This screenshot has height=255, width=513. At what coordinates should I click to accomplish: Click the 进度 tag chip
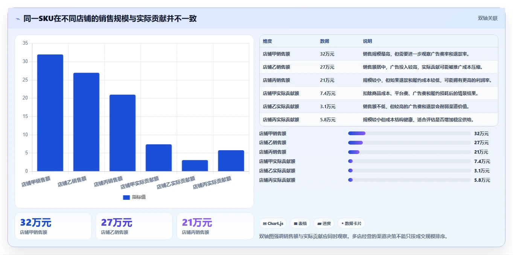point(324,223)
